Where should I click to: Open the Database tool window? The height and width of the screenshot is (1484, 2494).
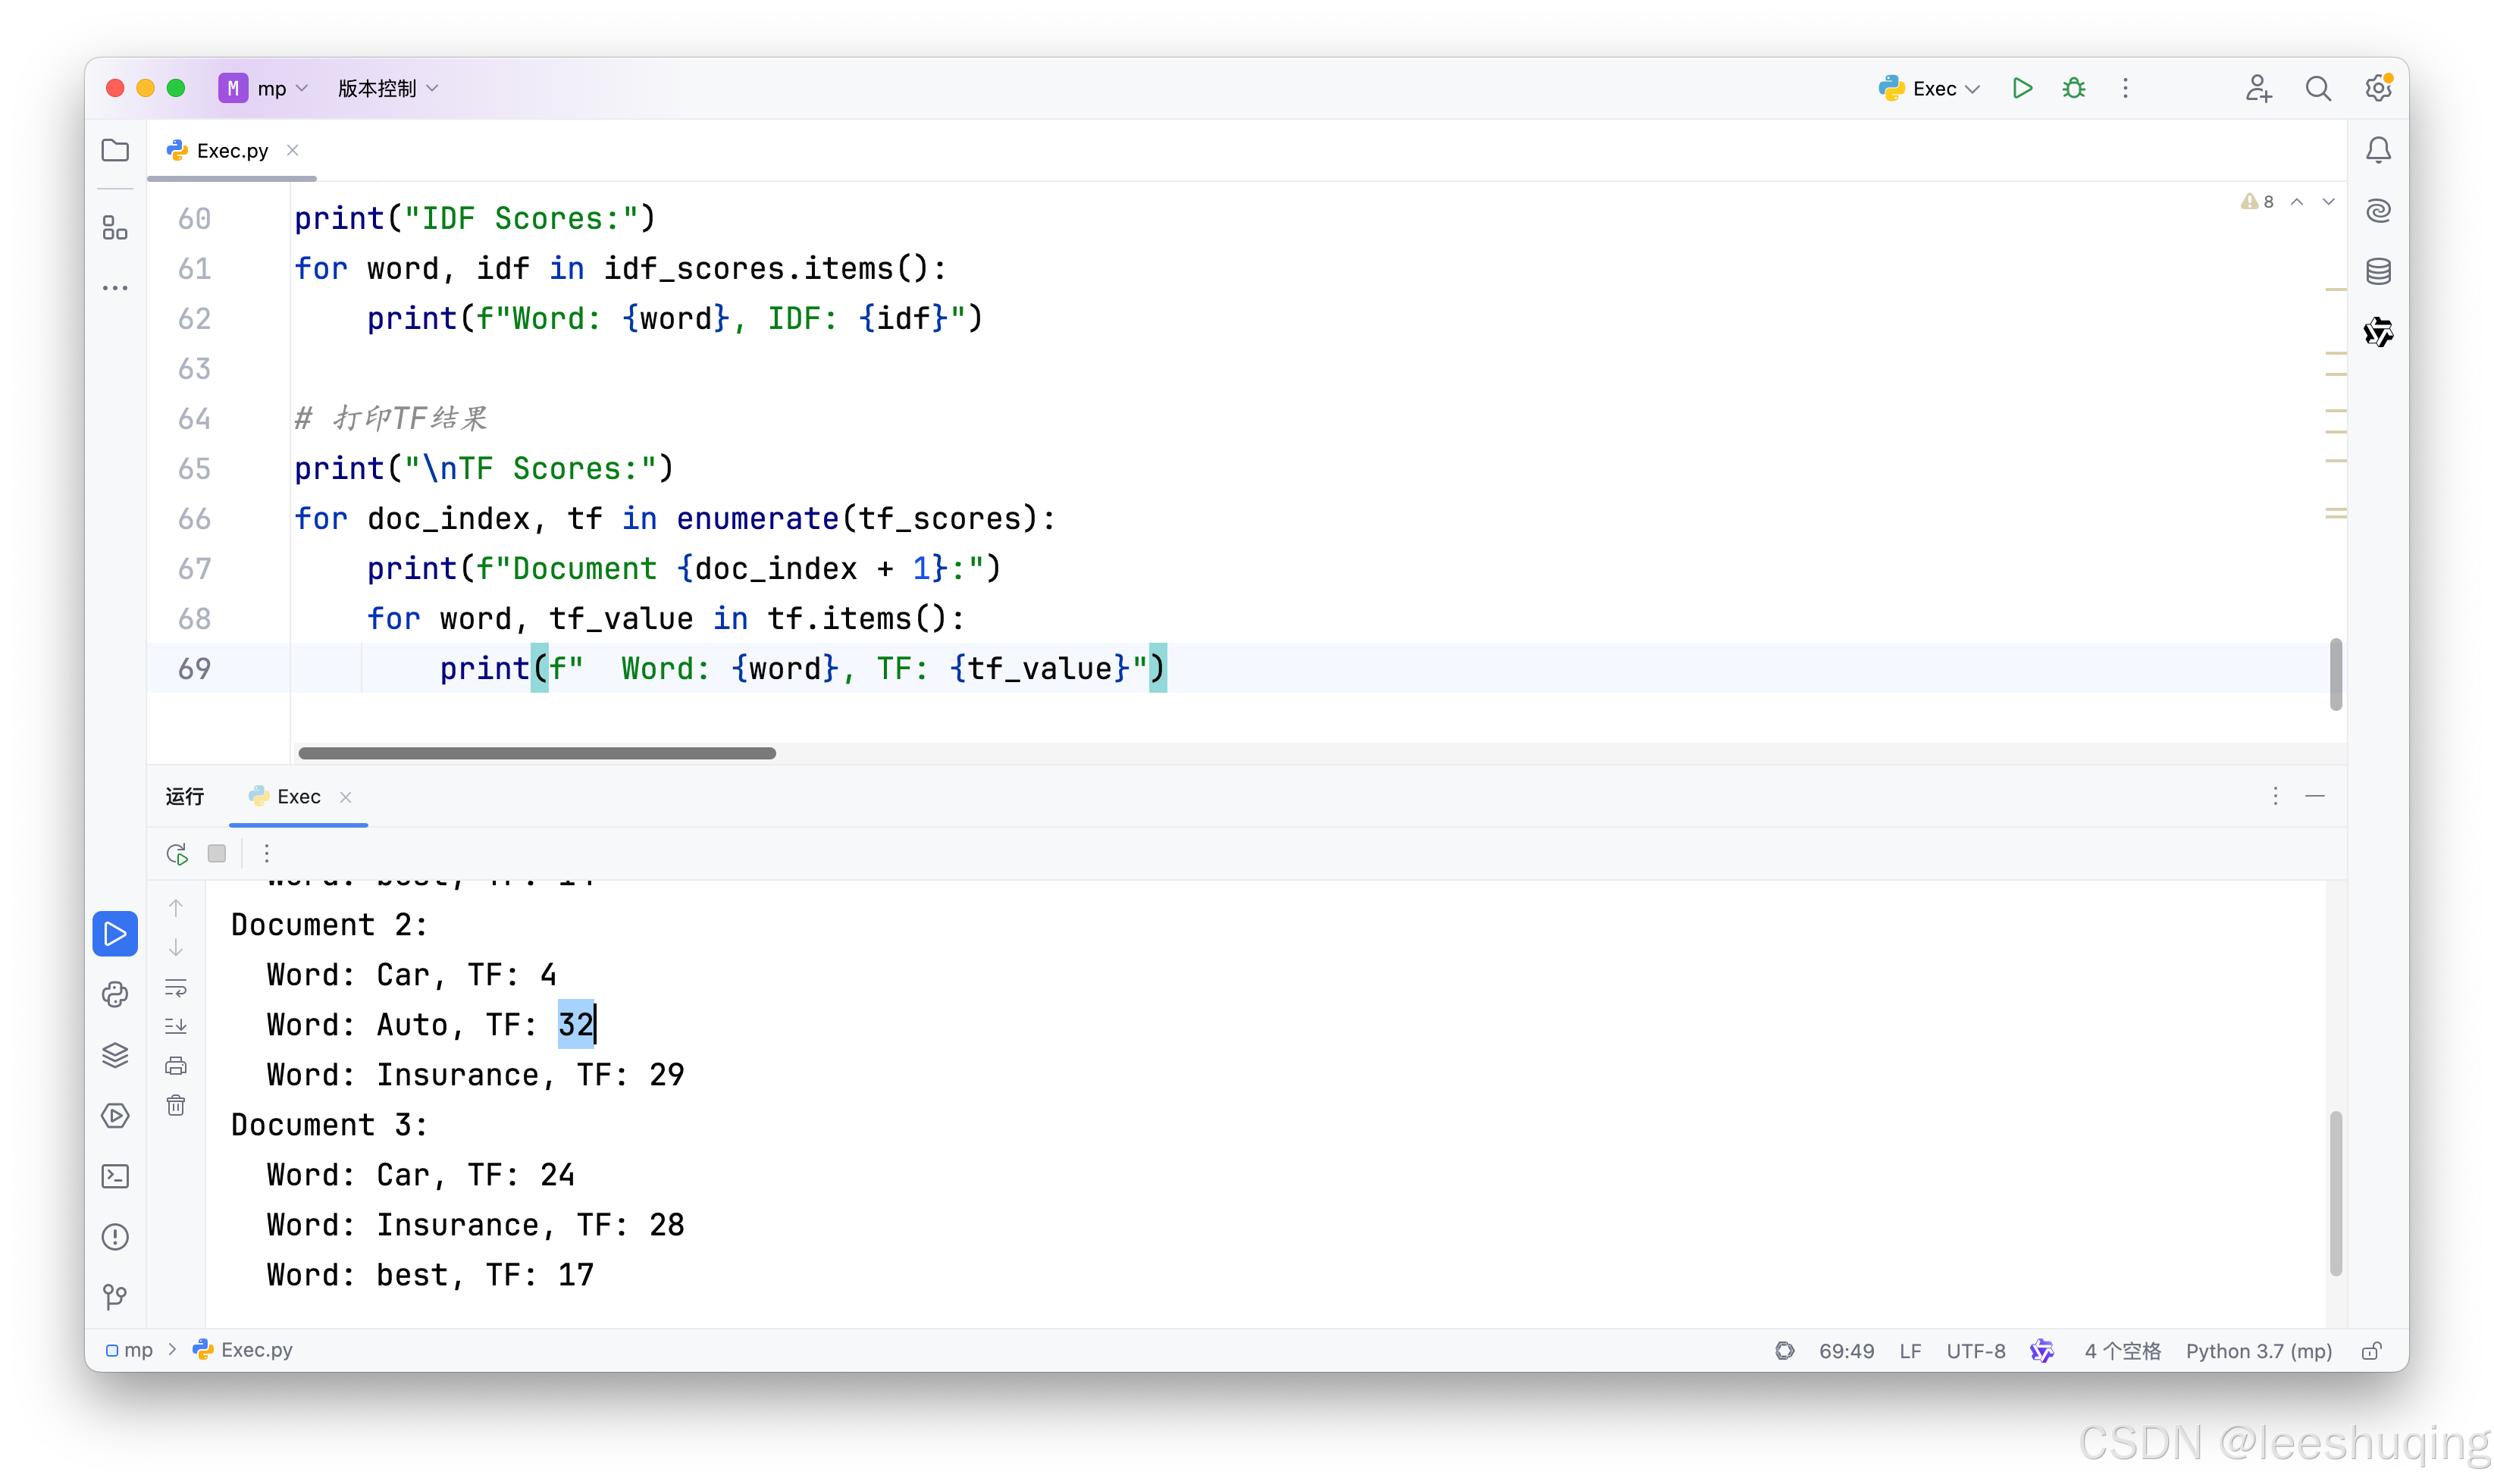[x=2378, y=271]
